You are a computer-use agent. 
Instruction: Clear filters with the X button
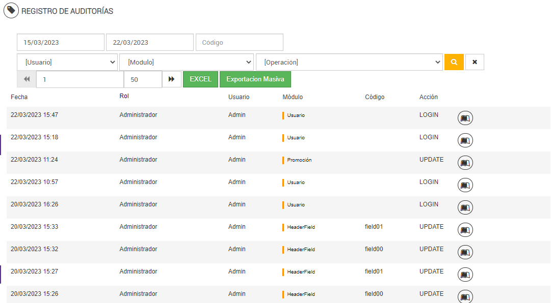point(475,62)
